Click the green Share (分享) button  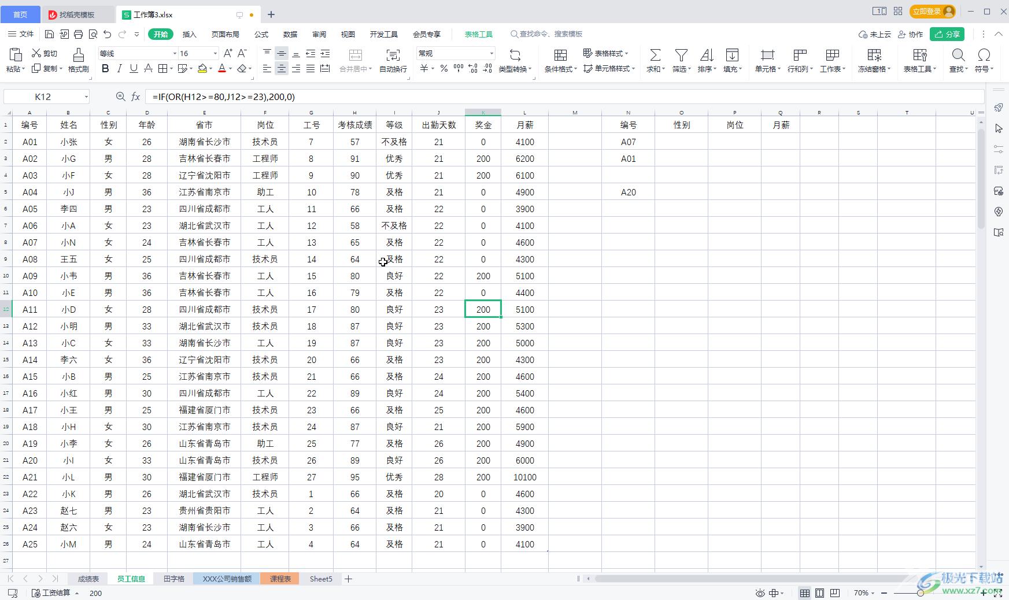click(947, 34)
